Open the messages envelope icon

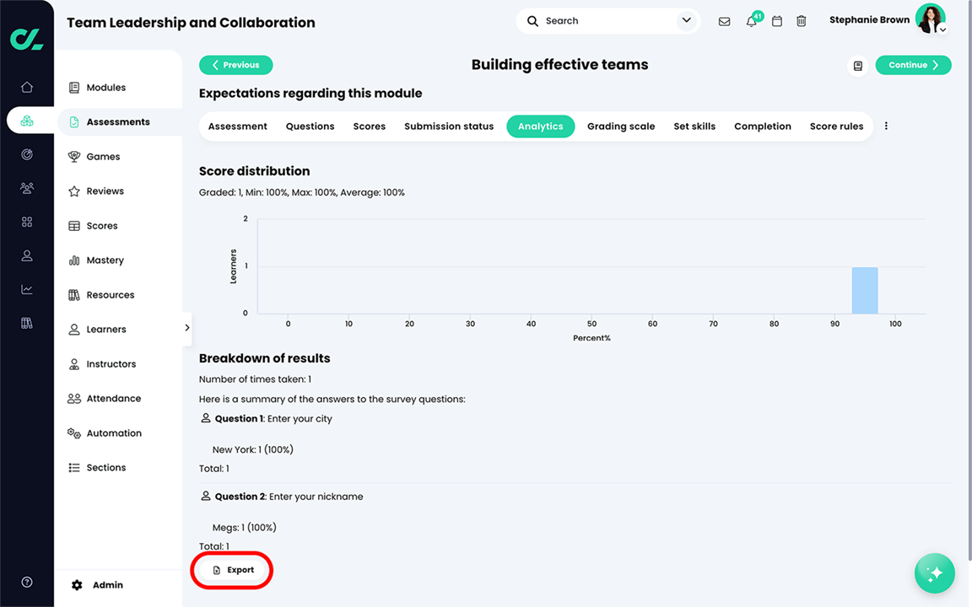click(x=724, y=20)
